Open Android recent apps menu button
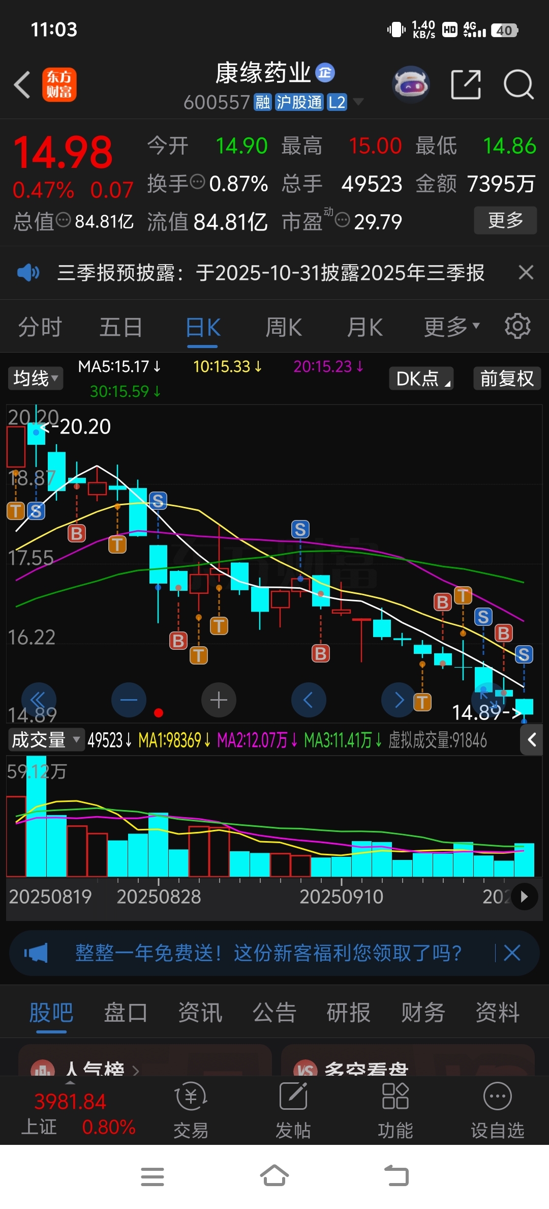The width and height of the screenshot is (549, 1209). [x=152, y=1176]
